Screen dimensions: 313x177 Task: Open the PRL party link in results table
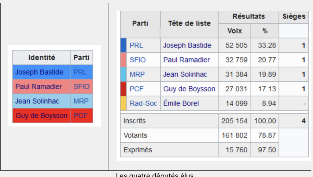click(x=136, y=45)
